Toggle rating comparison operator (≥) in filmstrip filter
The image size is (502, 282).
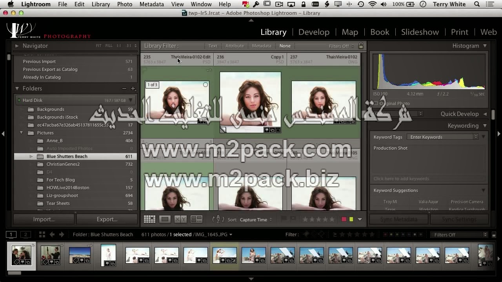[x=335, y=235]
